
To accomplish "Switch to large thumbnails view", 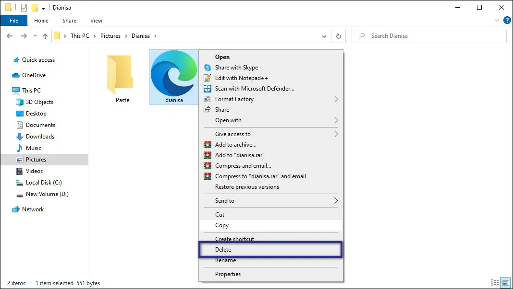I will 505,283.
